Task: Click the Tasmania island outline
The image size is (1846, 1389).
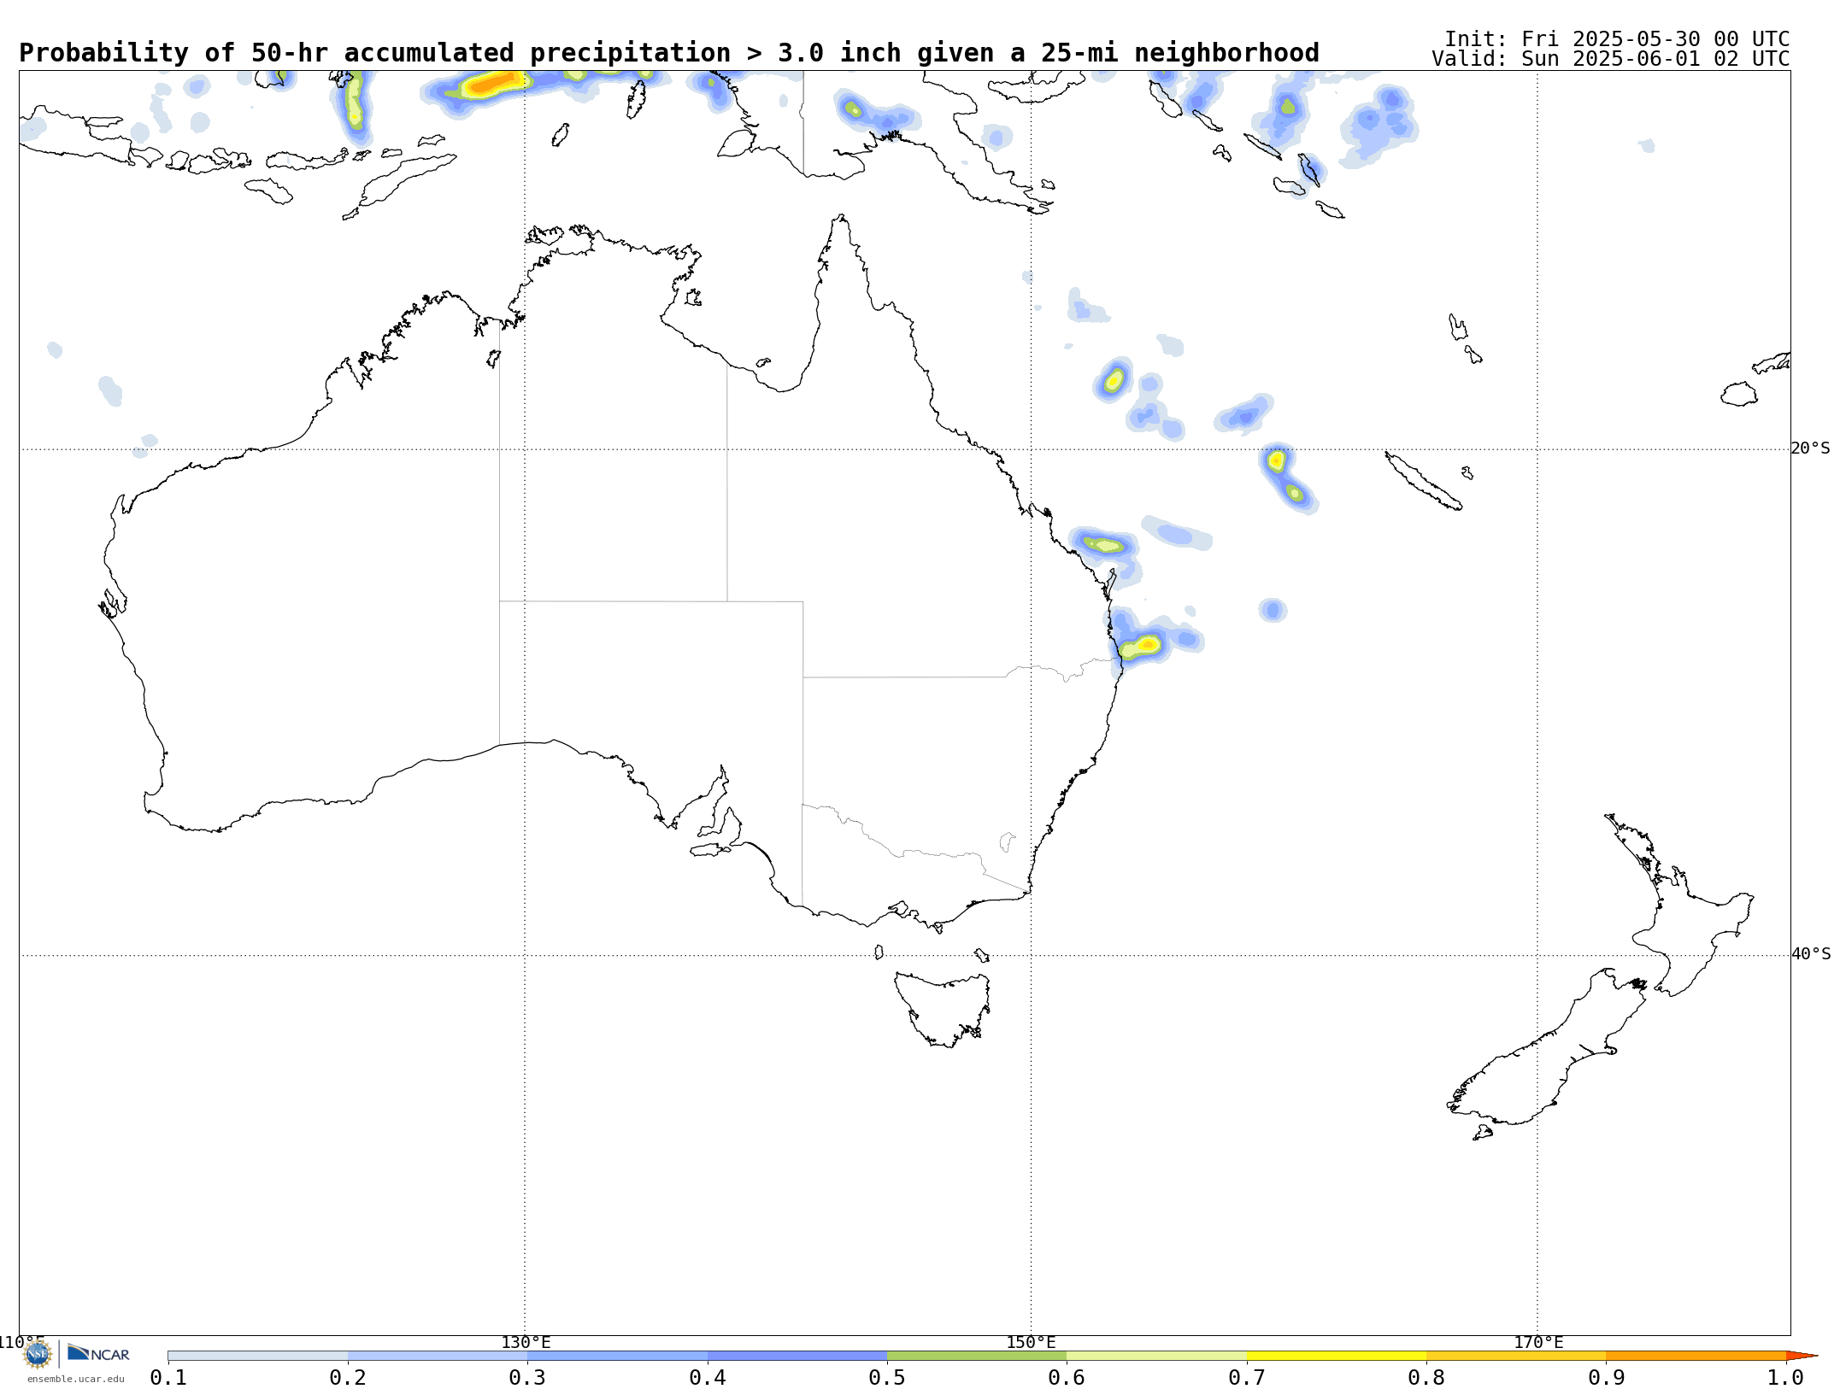Action: 943,1010
